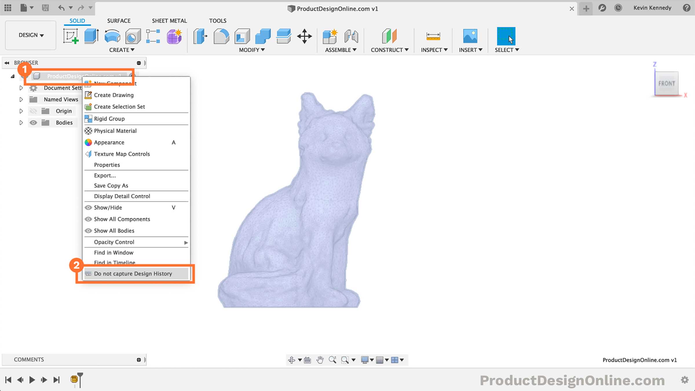Open the SELECT dropdown menu
Screen dimensions: 695x391
(507, 50)
